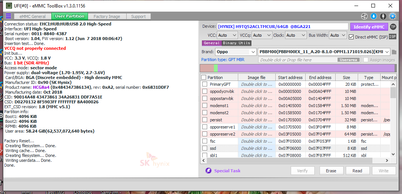Viewport: 402px width, 194px height.
Task: Open the Factory Image tab
Action: click(107, 16)
